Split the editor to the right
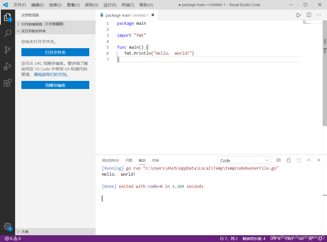Image resolution: width=327 pixels, height=242 pixels. [x=309, y=15]
